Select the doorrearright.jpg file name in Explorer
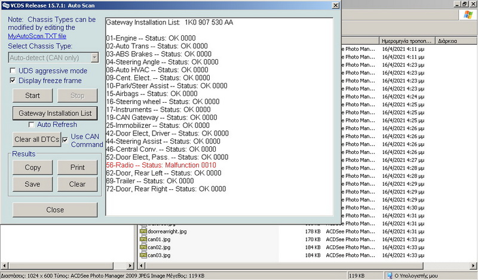 click(167, 232)
